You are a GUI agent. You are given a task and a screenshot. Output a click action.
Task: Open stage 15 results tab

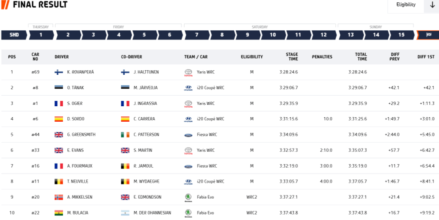pyautogui.click(x=401, y=35)
